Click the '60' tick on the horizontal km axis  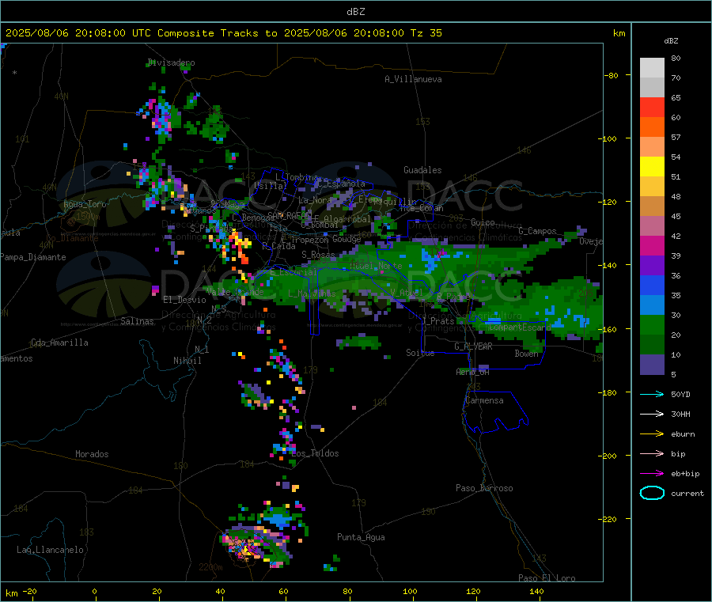tap(284, 591)
